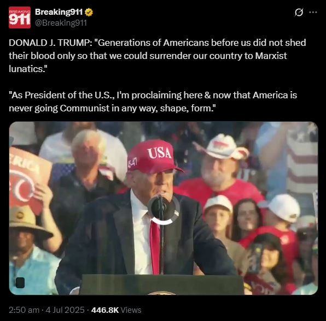Open the @Breaking911 handle link
Screen dimensions: 326x321
pos(61,22)
